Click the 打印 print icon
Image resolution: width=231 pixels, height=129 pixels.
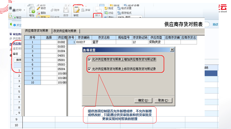coord(14,10)
